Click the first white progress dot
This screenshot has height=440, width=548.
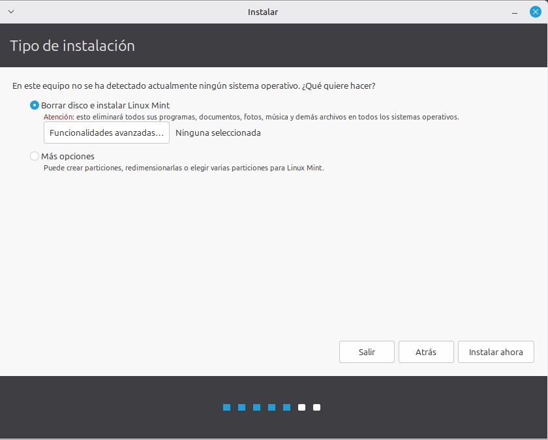point(301,407)
